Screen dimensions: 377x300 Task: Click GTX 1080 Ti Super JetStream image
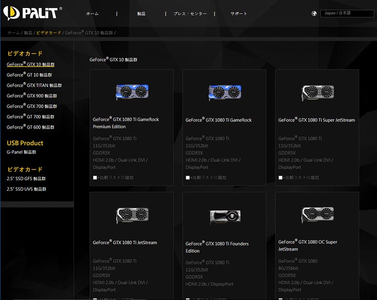pyautogui.click(x=318, y=92)
